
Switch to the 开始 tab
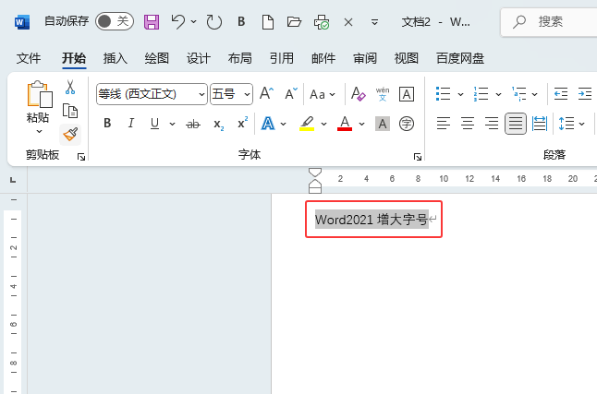pyautogui.click(x=74, y=58)
